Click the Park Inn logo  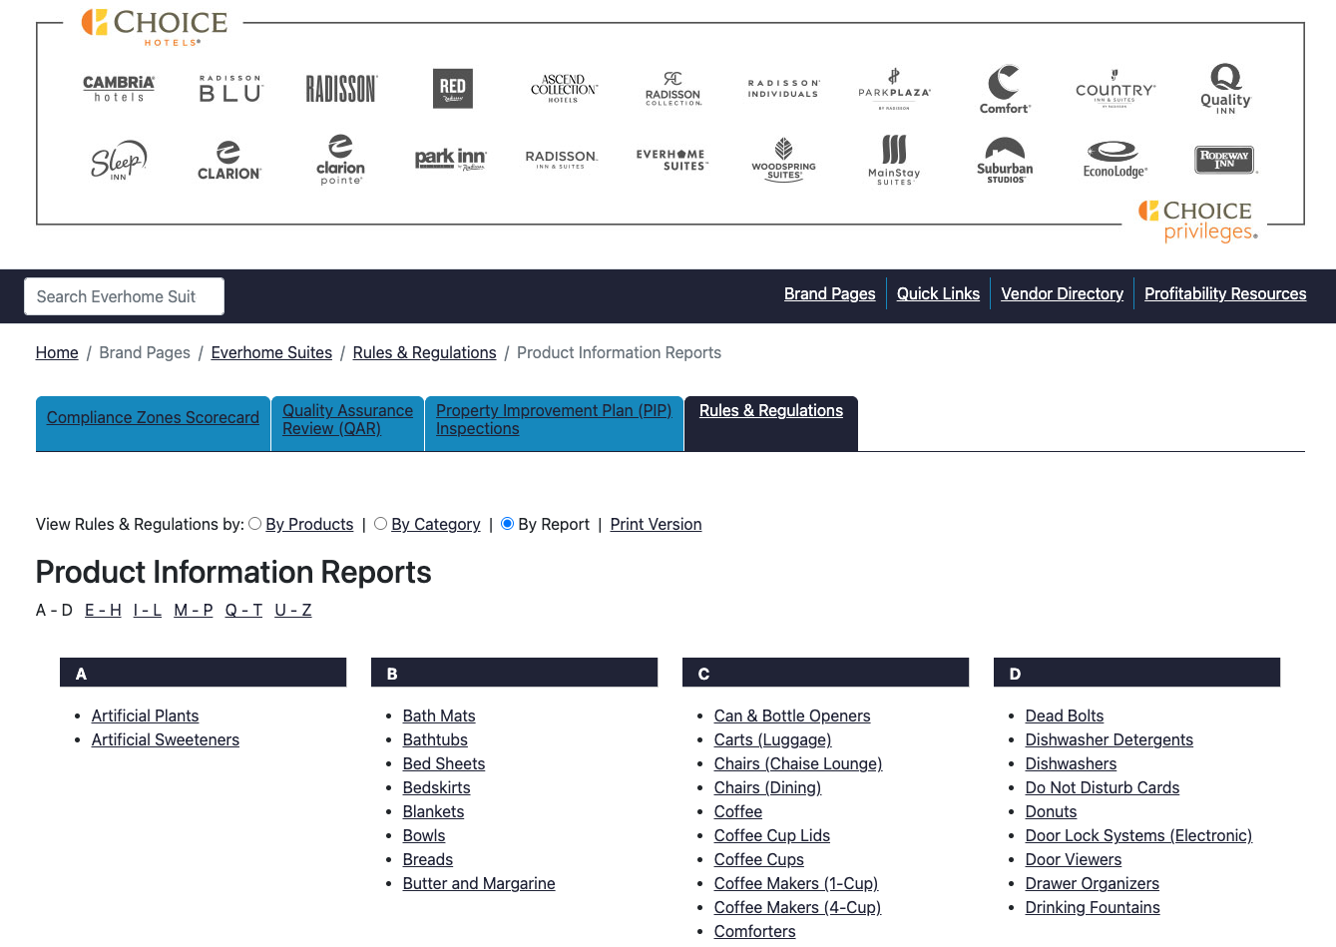click(x=451, y=160)
